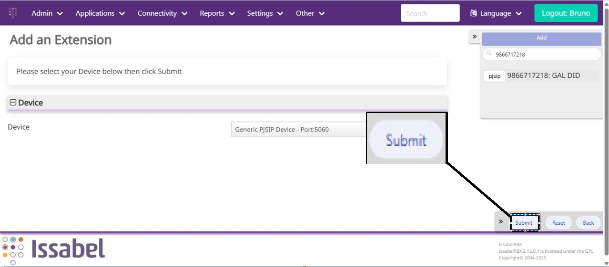The width and height of the screenshot is (609, 267).
Task: Click the top Search field
Action: [x=430, y=13]
